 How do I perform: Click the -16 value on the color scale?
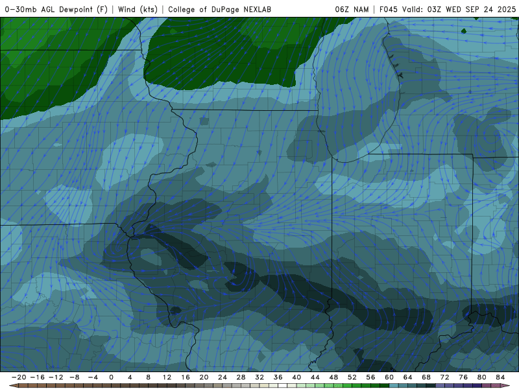[37, 377]
